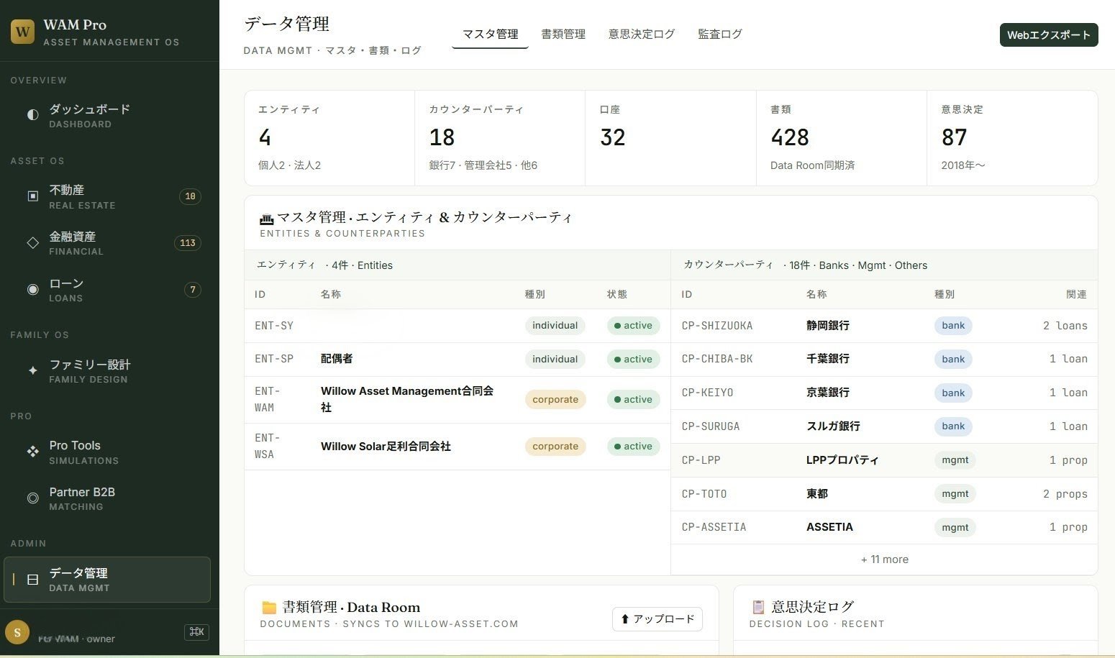Screen dimensions: 1115x658
Task: Select the 不動産 Real Estate sidebar icon
Action: 32,196
